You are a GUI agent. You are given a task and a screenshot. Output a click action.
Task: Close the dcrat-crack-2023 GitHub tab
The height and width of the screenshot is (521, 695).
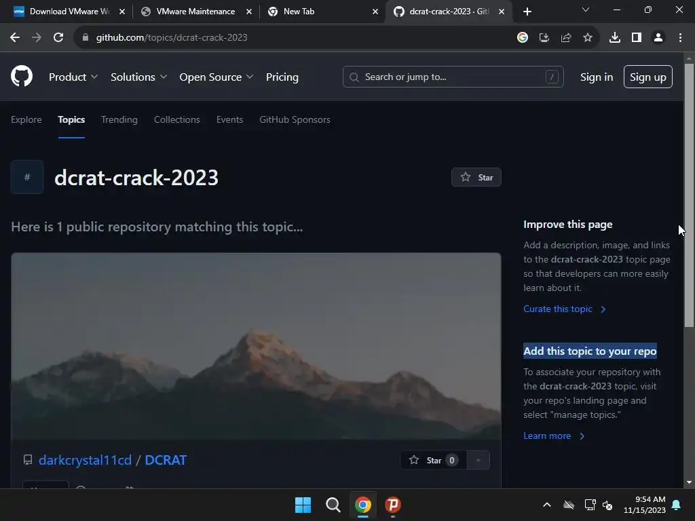point(502,12)
